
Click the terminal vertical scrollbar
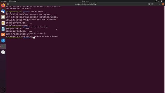coord(164,49)
